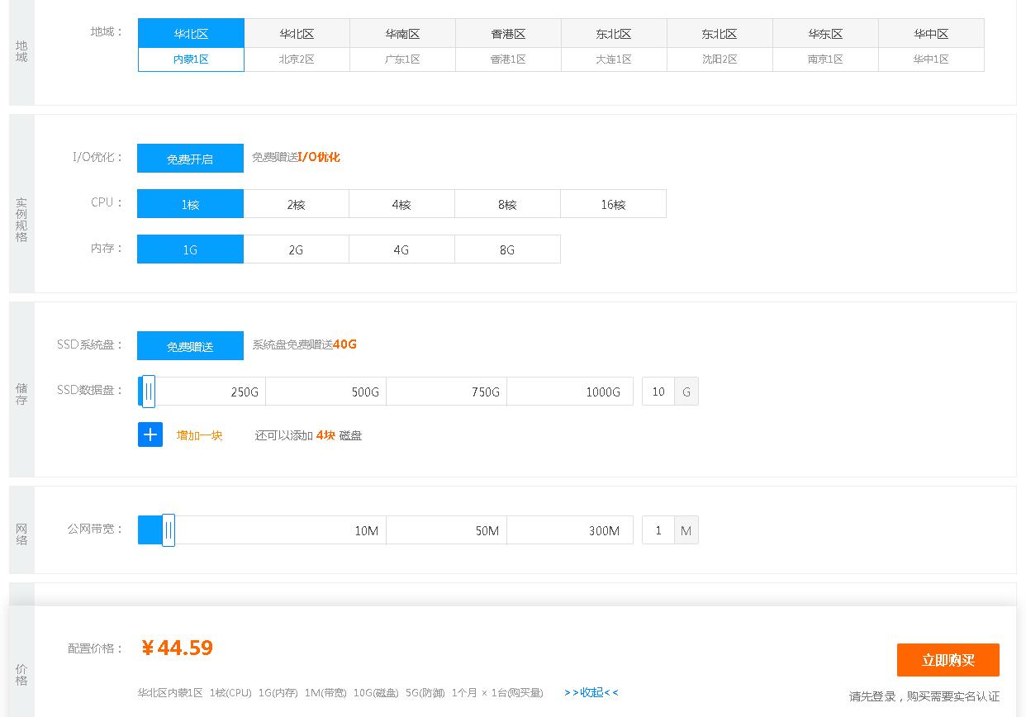Click the SSD data disk slider handle
Viewport: 1026px width, 717px height.
point(148,392)
